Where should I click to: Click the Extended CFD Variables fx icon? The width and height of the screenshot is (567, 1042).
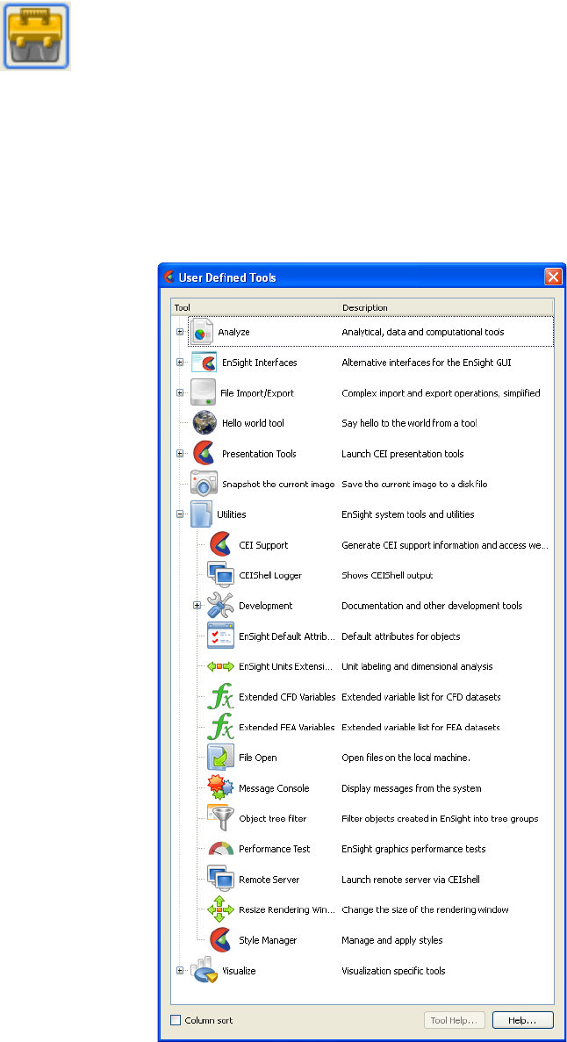pos(220,696)
